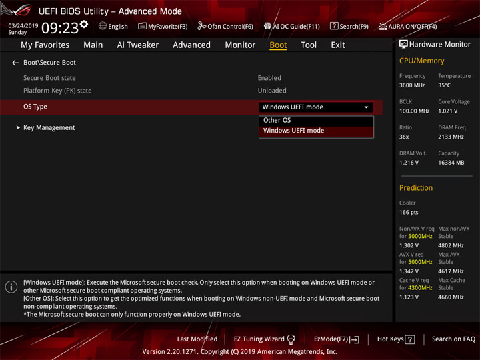
Task: Click AI OC Guide(F11) label
Action: coord(296,27)
